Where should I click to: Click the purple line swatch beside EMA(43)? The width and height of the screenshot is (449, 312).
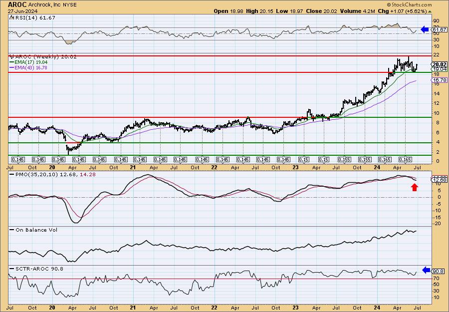click(x=13, y=67)
